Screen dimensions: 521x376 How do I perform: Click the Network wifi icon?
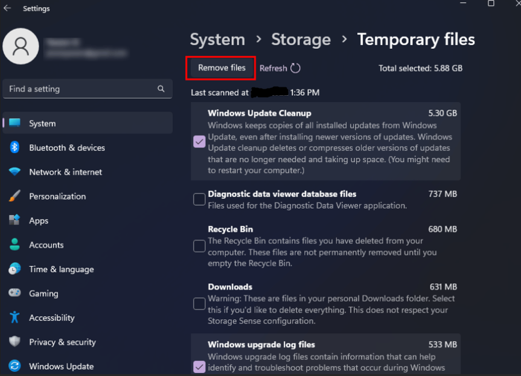pyautogui.click(x=14, y=171)
